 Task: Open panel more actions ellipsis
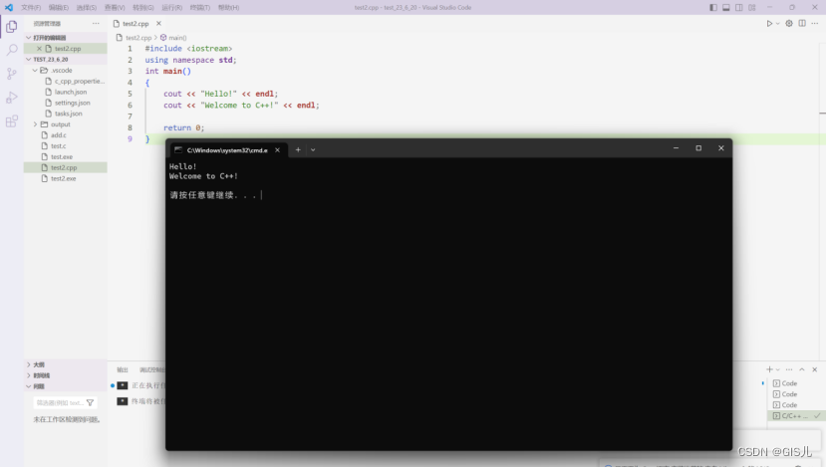[x=789, y=369]
